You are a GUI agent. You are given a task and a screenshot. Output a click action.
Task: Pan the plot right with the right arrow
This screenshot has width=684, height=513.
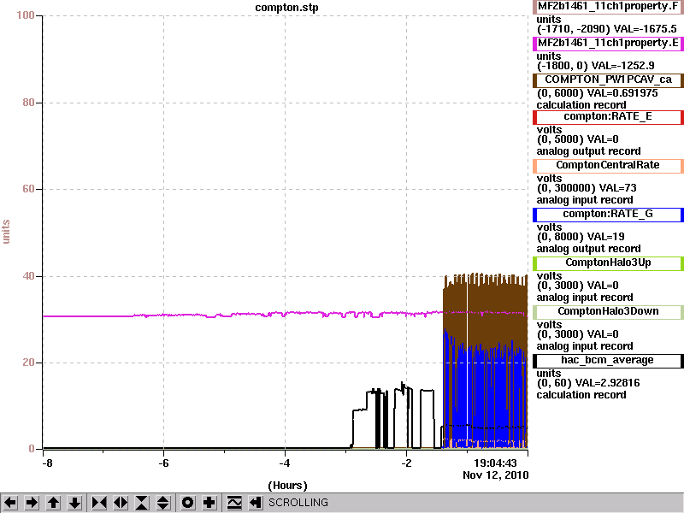pos(32,503)
